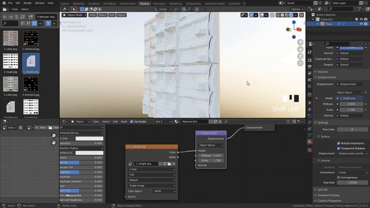This screenshot has width=370, height=208.
Task: Create a new folder in file browser
Action: pos(31,17)
